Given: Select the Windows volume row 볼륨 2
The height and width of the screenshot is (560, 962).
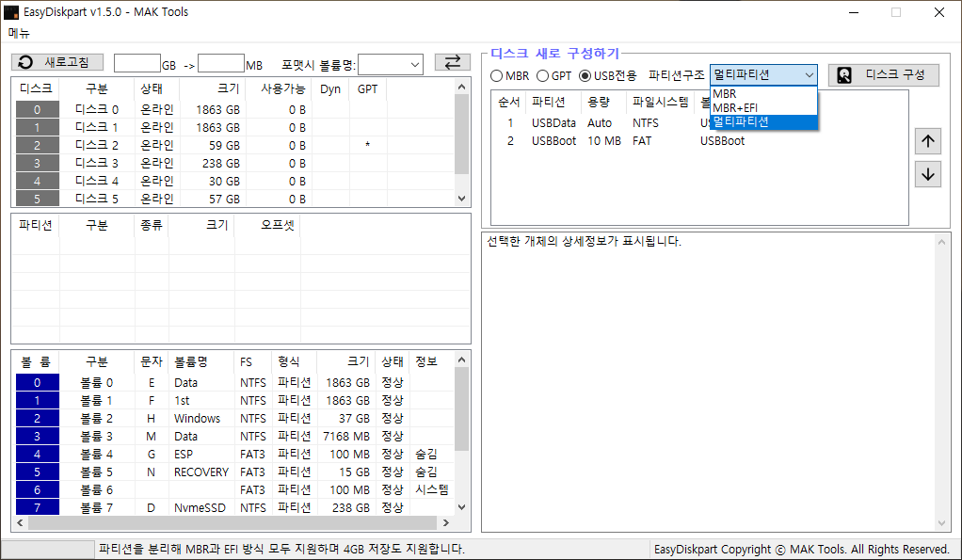Looking at the screenshot, I should point(235,418).
